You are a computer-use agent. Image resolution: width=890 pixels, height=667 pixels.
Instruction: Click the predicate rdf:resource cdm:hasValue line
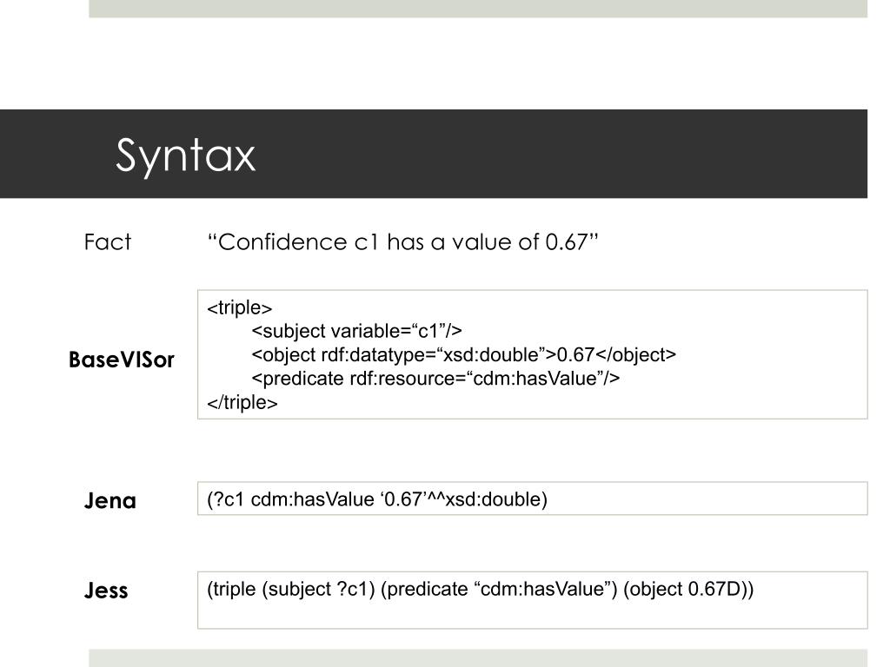click(x=435, y=379)
